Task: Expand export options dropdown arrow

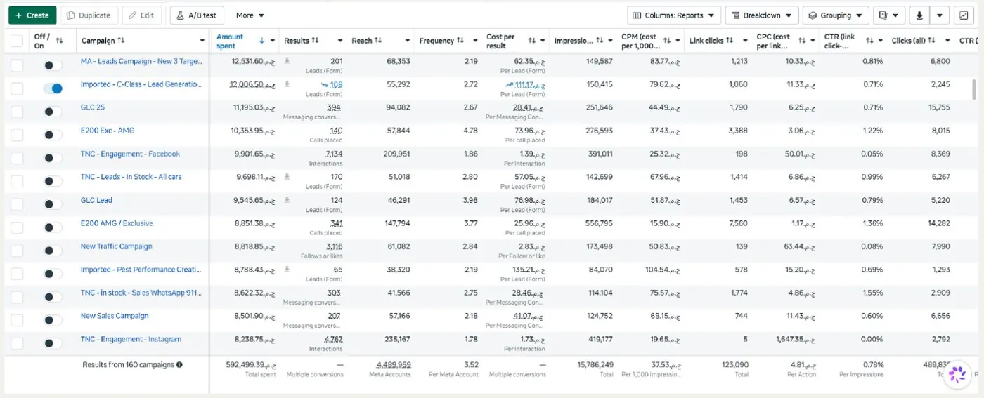Action: click(x=940, y=15)
